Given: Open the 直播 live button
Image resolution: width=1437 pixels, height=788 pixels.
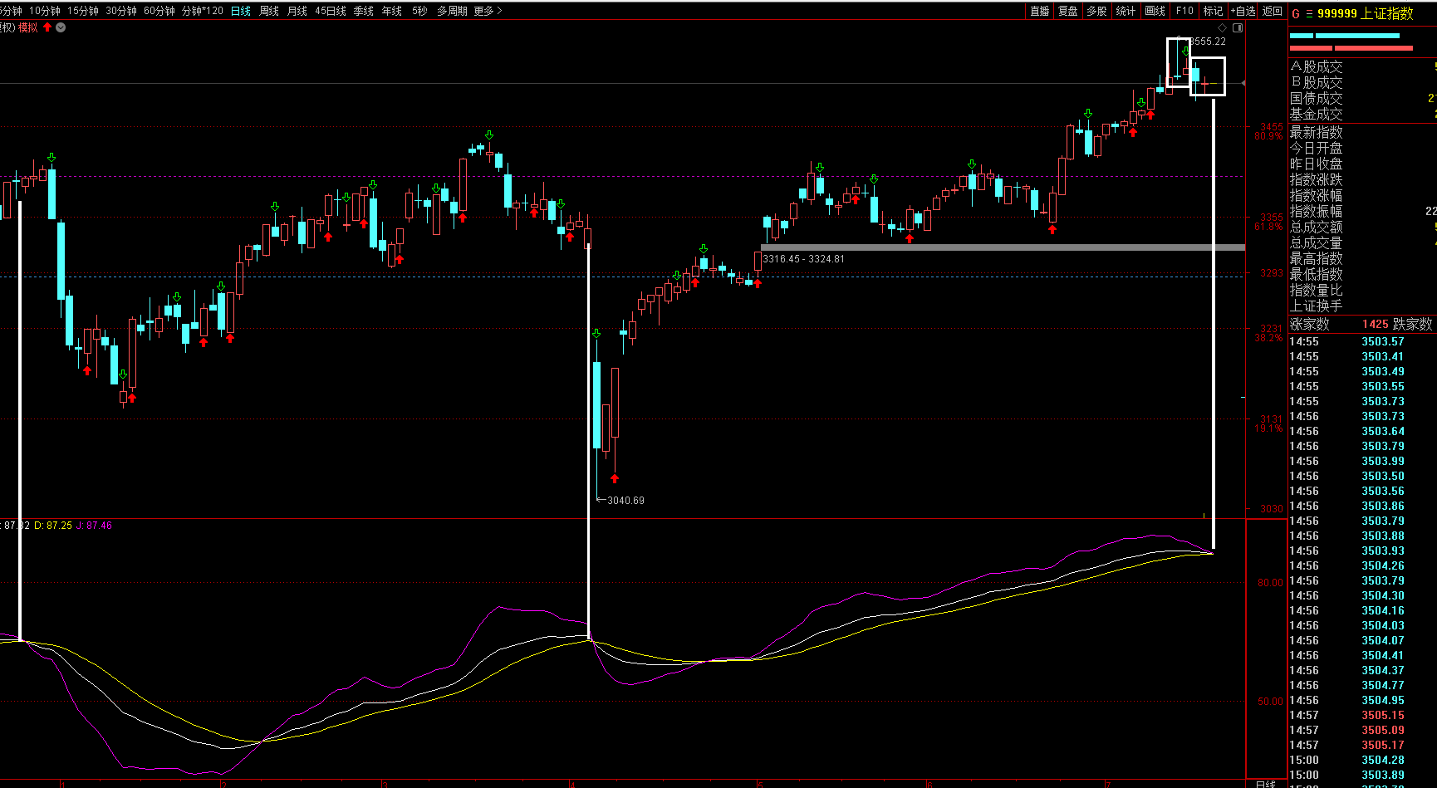Looking at the screenshot, I should [x=1039, y=11].
